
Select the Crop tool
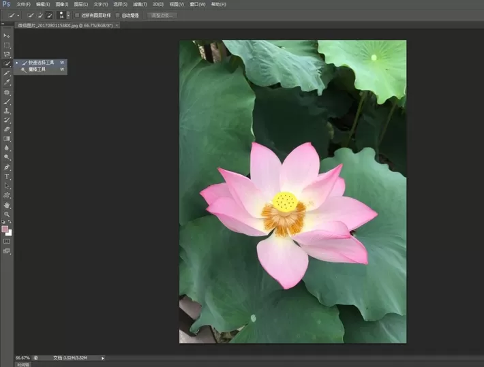pyautogui.click(x=7, y=73)
